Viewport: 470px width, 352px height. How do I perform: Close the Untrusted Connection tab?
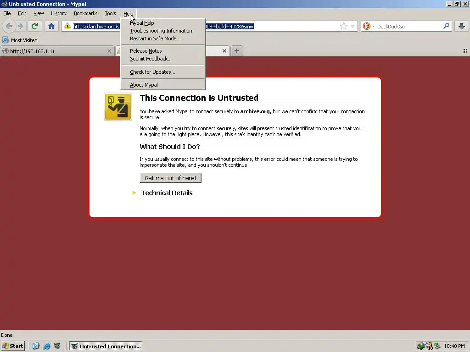click(x=224, y=51)
